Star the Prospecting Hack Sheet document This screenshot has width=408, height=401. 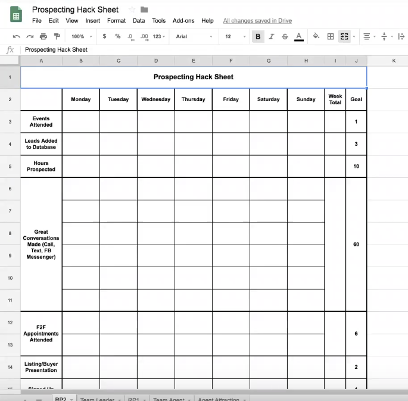[x=132, y=10]
